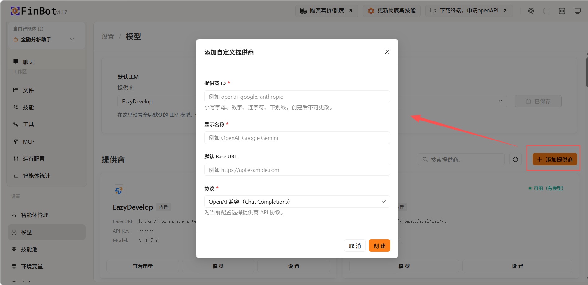The height and width of the screenshot is (285, 588).
Task: Click 设置 button on EazyDevelop card
Action: (x=294, y=266)
